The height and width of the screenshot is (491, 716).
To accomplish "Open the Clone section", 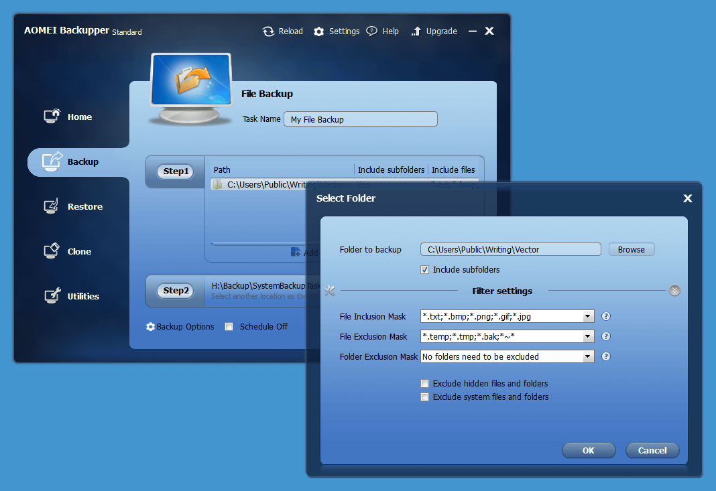I will tap(80, 251).
